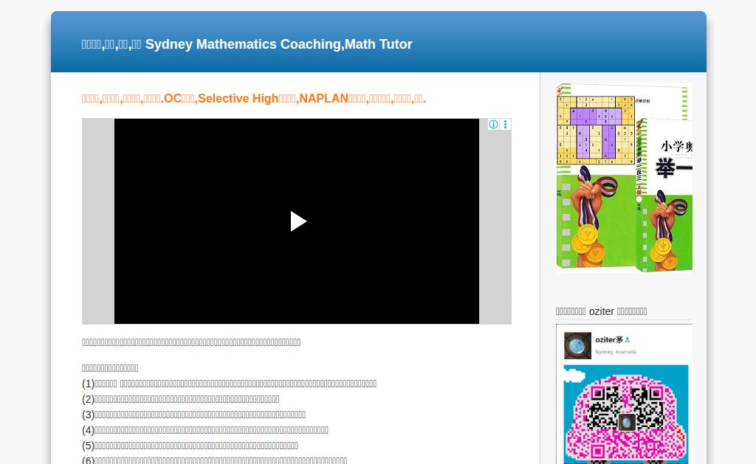Open the Sydney Mathematics Coaching, Math Tutor blog title
The image size is (756, 464).
coord(247,44)
